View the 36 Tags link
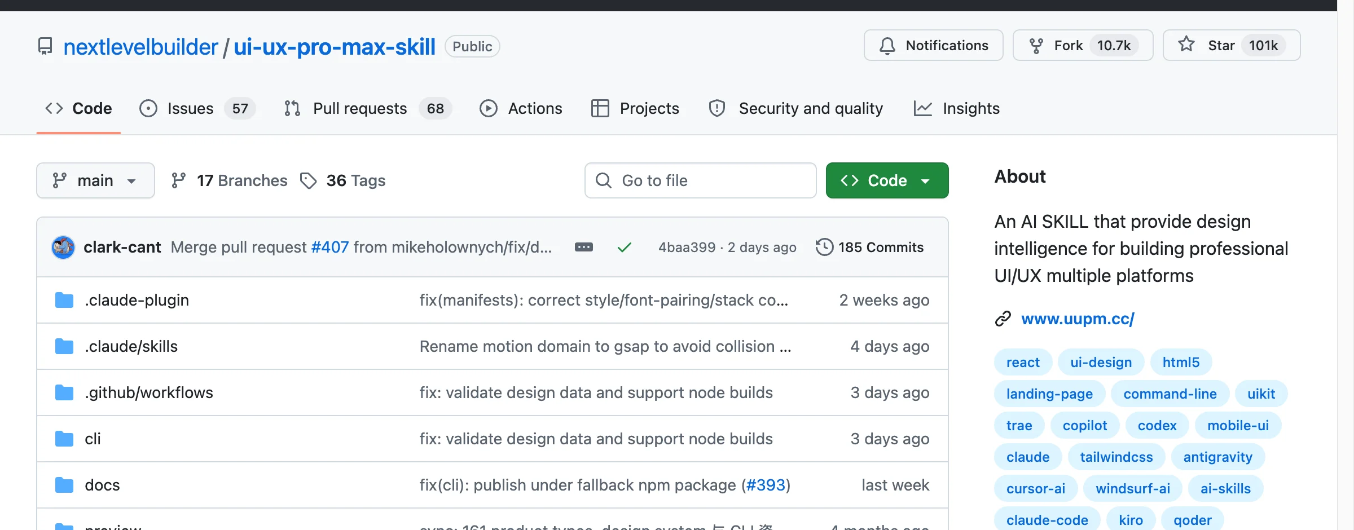This screenshot has width=1354, height=530. [x=343, y=180]
